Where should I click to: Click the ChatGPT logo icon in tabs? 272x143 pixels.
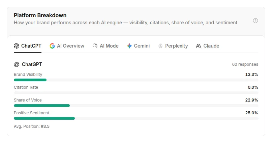pos(17,46)
